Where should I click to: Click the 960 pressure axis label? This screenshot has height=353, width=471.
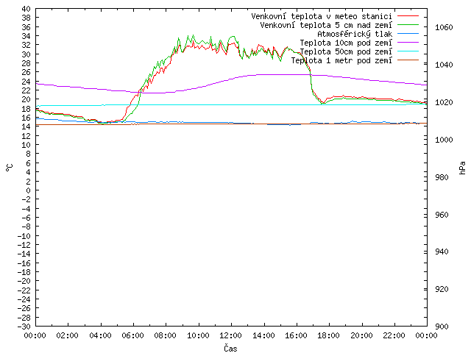point(442,215)
